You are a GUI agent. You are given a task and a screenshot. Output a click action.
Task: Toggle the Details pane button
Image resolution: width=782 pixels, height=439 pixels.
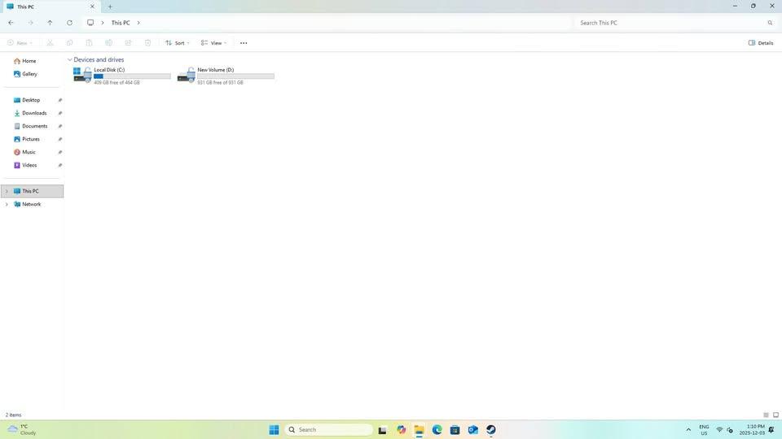(761, 43)
